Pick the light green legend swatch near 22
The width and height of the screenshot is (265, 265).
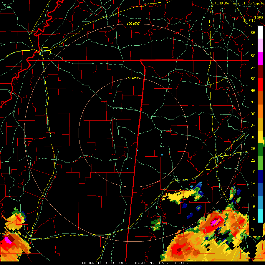click(x=260, y=163)
